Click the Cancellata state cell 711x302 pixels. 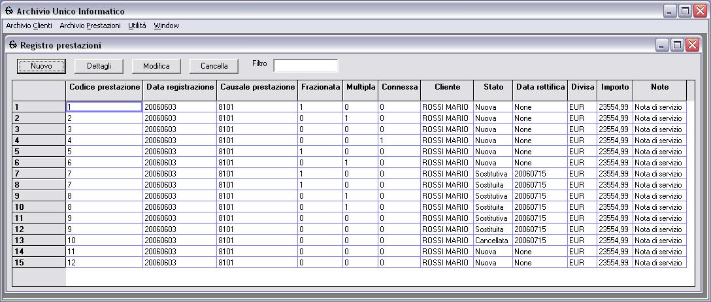(x=493, y=241)
